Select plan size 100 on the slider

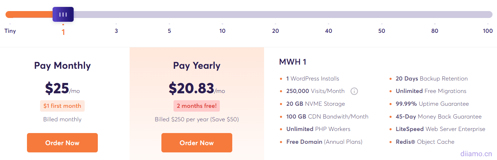pyautogui.click(x=488, y=31)
